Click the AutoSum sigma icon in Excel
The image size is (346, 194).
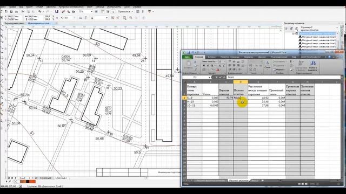click(x=291, y=61)
